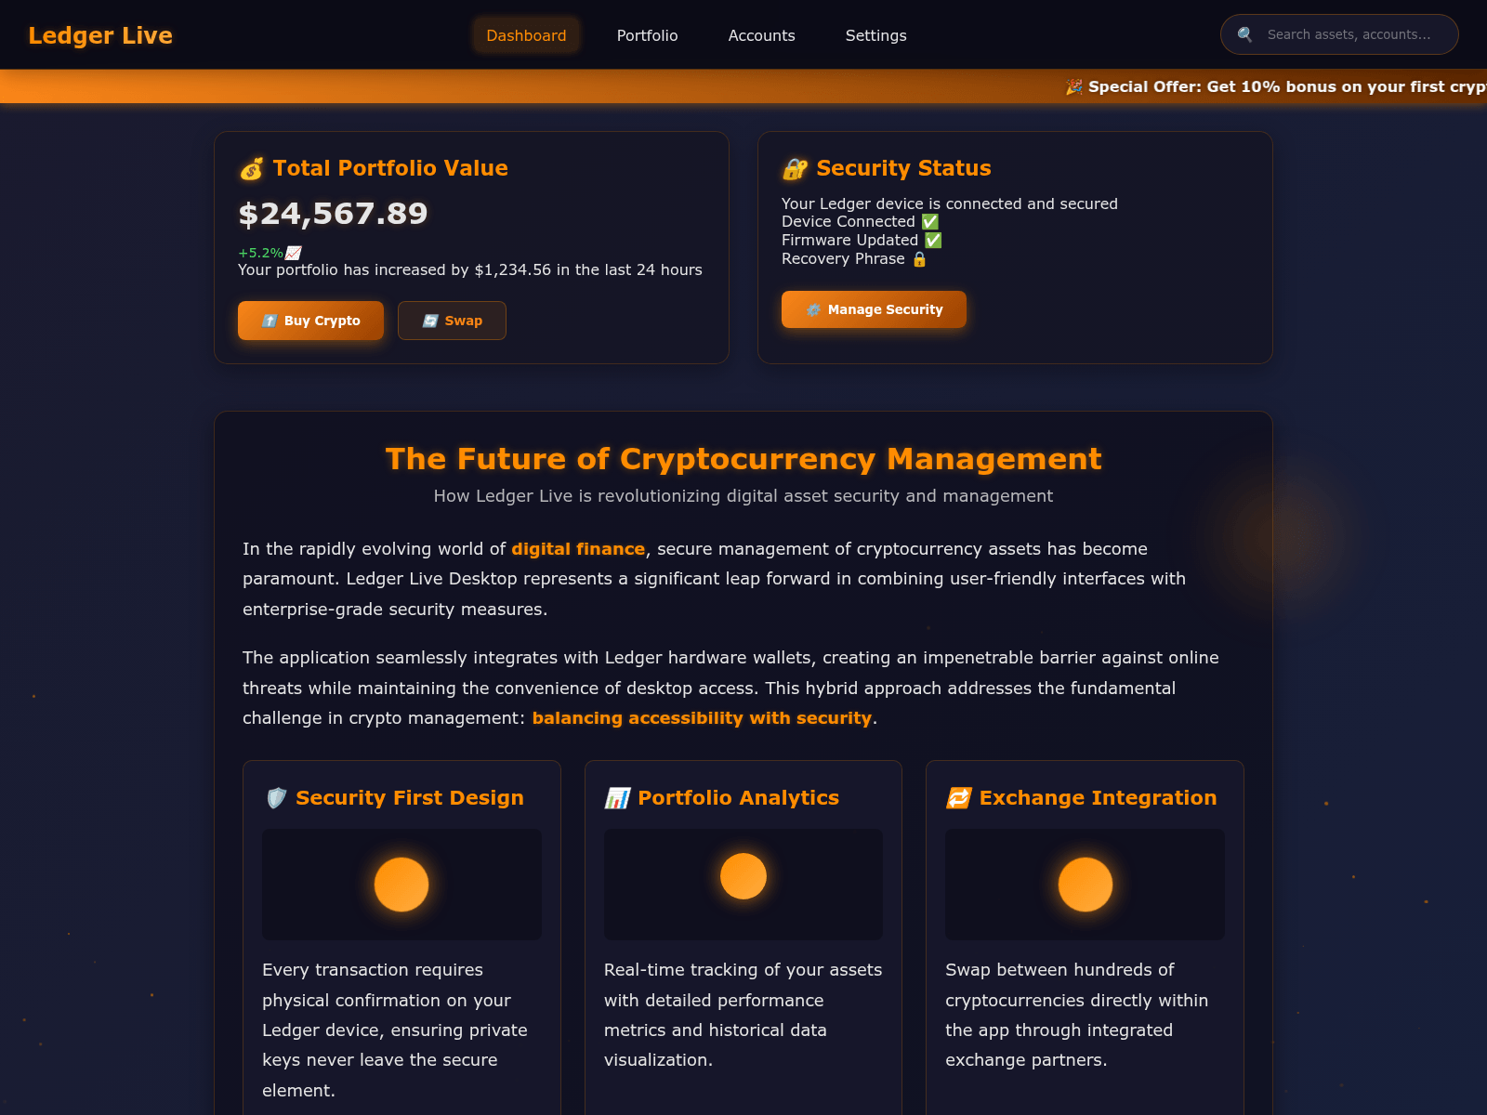The image size is (1487, 1115).
Task: Click the Firmware Updated green checkmark
Action: 933,241
